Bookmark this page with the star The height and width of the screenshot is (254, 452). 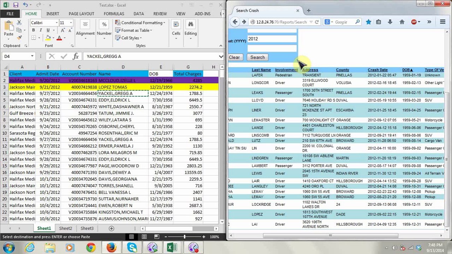click(x=368, y=22)
